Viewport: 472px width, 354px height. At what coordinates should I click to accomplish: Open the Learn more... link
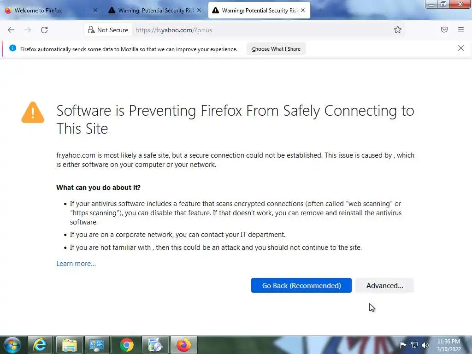pyautogui.click(x=76, y=264)
